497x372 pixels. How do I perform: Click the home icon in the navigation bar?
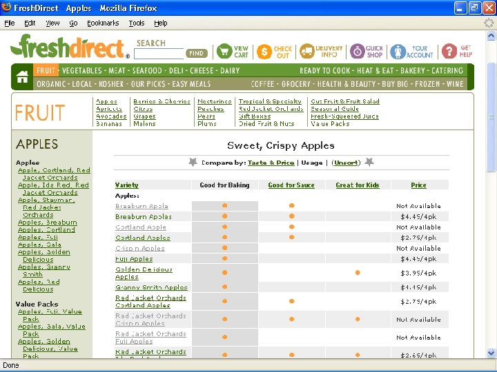coord(22,77)
